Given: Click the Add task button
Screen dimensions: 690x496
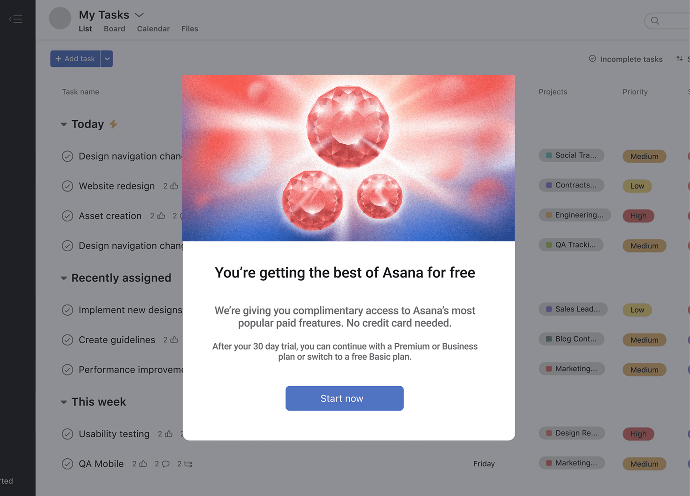Looking at the screenshot, I should 75,59.
